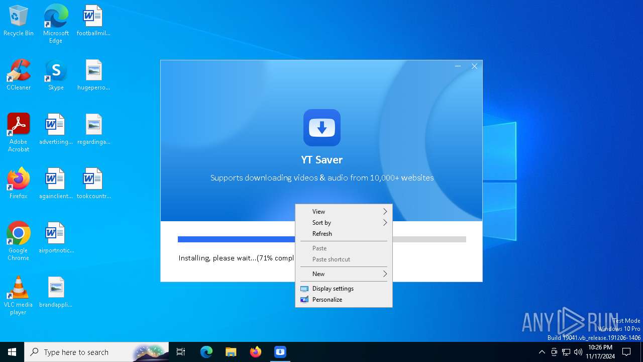
Task: Expand the New submenu
Action: (x=344, y=274)
